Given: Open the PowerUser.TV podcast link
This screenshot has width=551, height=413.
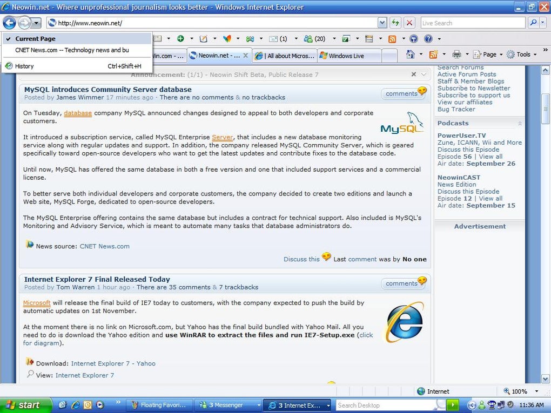Looking at the screenshot, I should (x=461, y=136).
